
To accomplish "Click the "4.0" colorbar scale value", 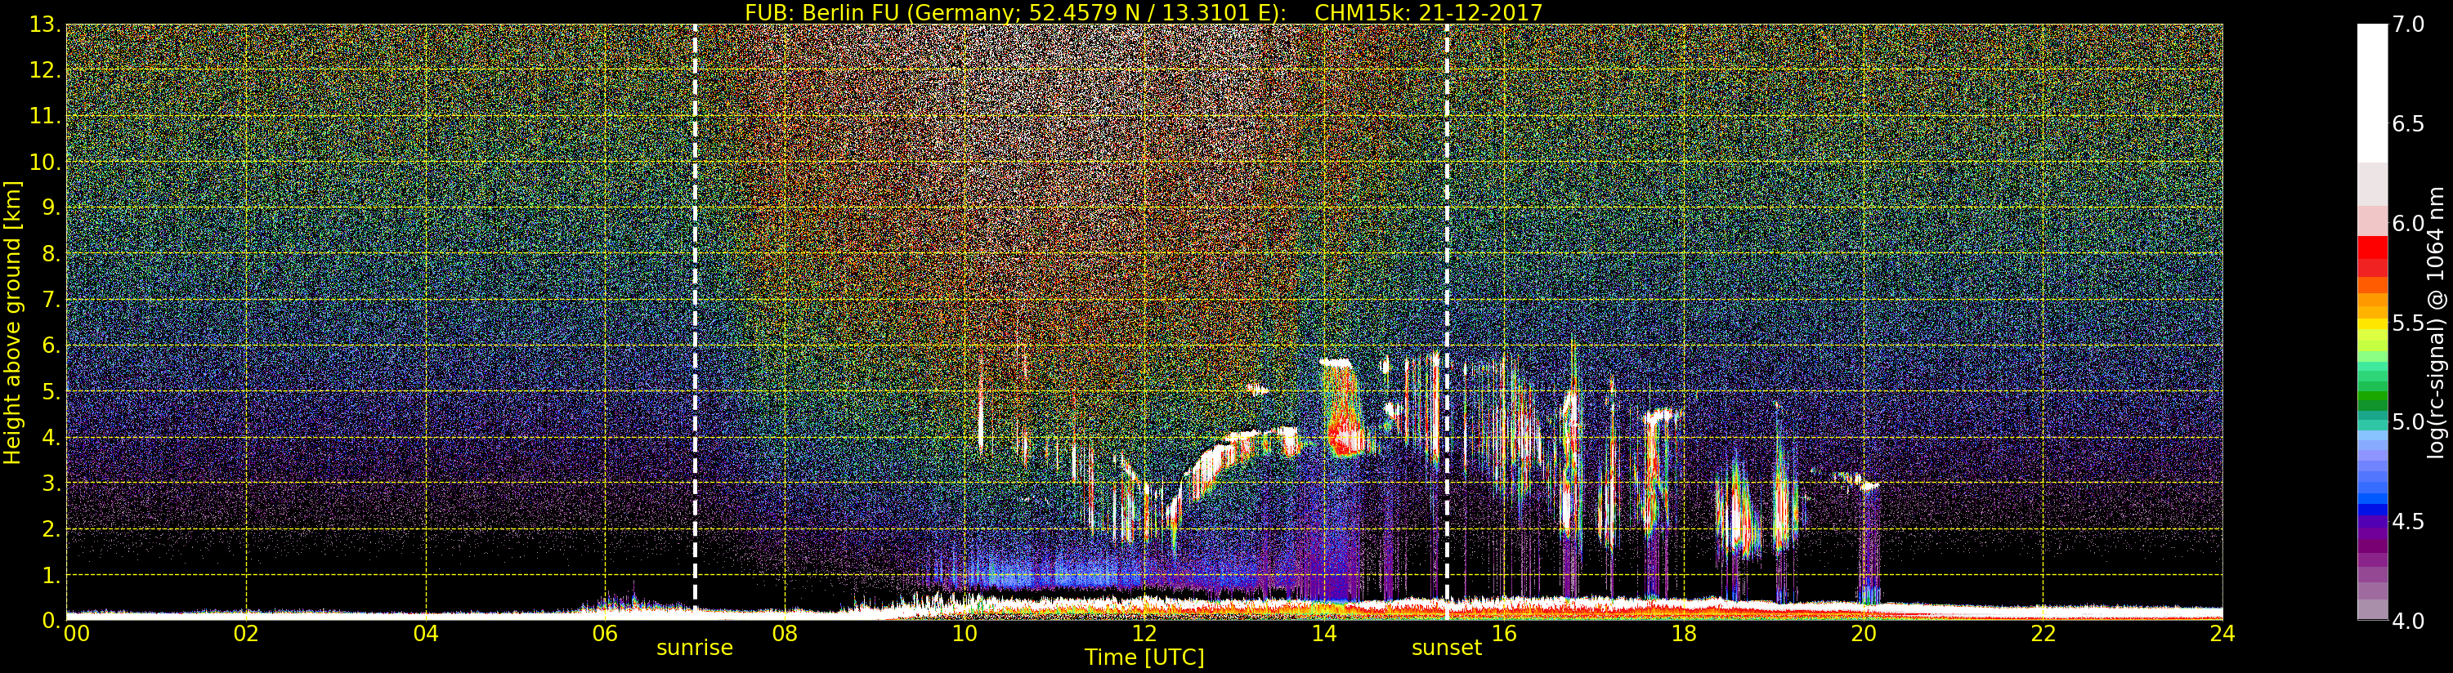I will [2408, 621].
